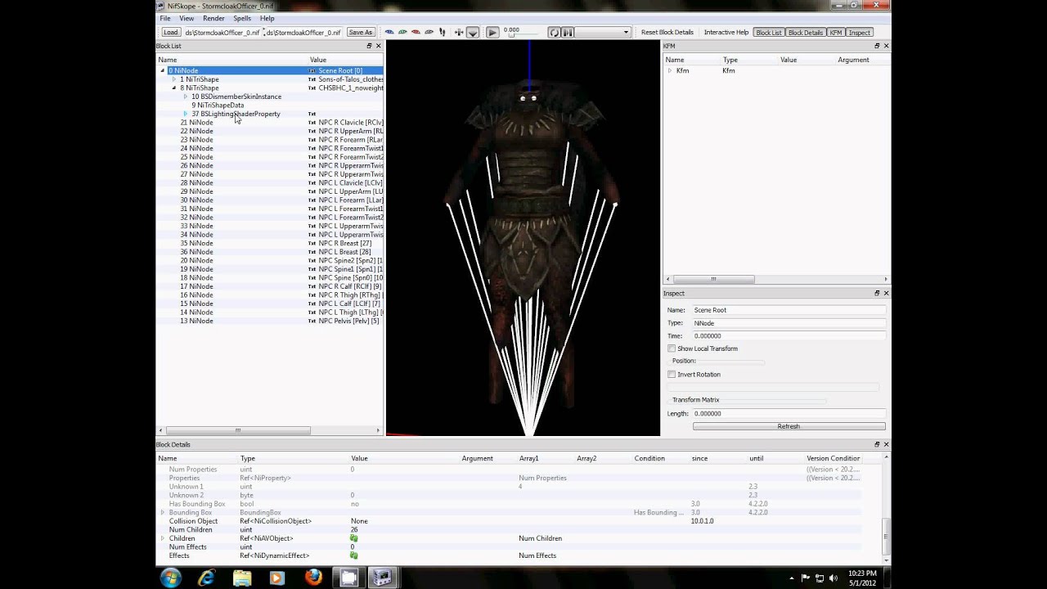Float the Block List panel

(369, 46)
